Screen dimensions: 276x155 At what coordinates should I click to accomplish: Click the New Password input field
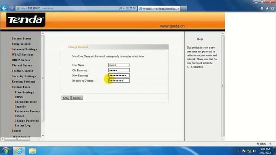119,75
